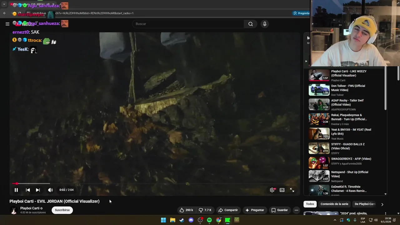Click the search magnifier button
The image size is (400, 225).
251,24
